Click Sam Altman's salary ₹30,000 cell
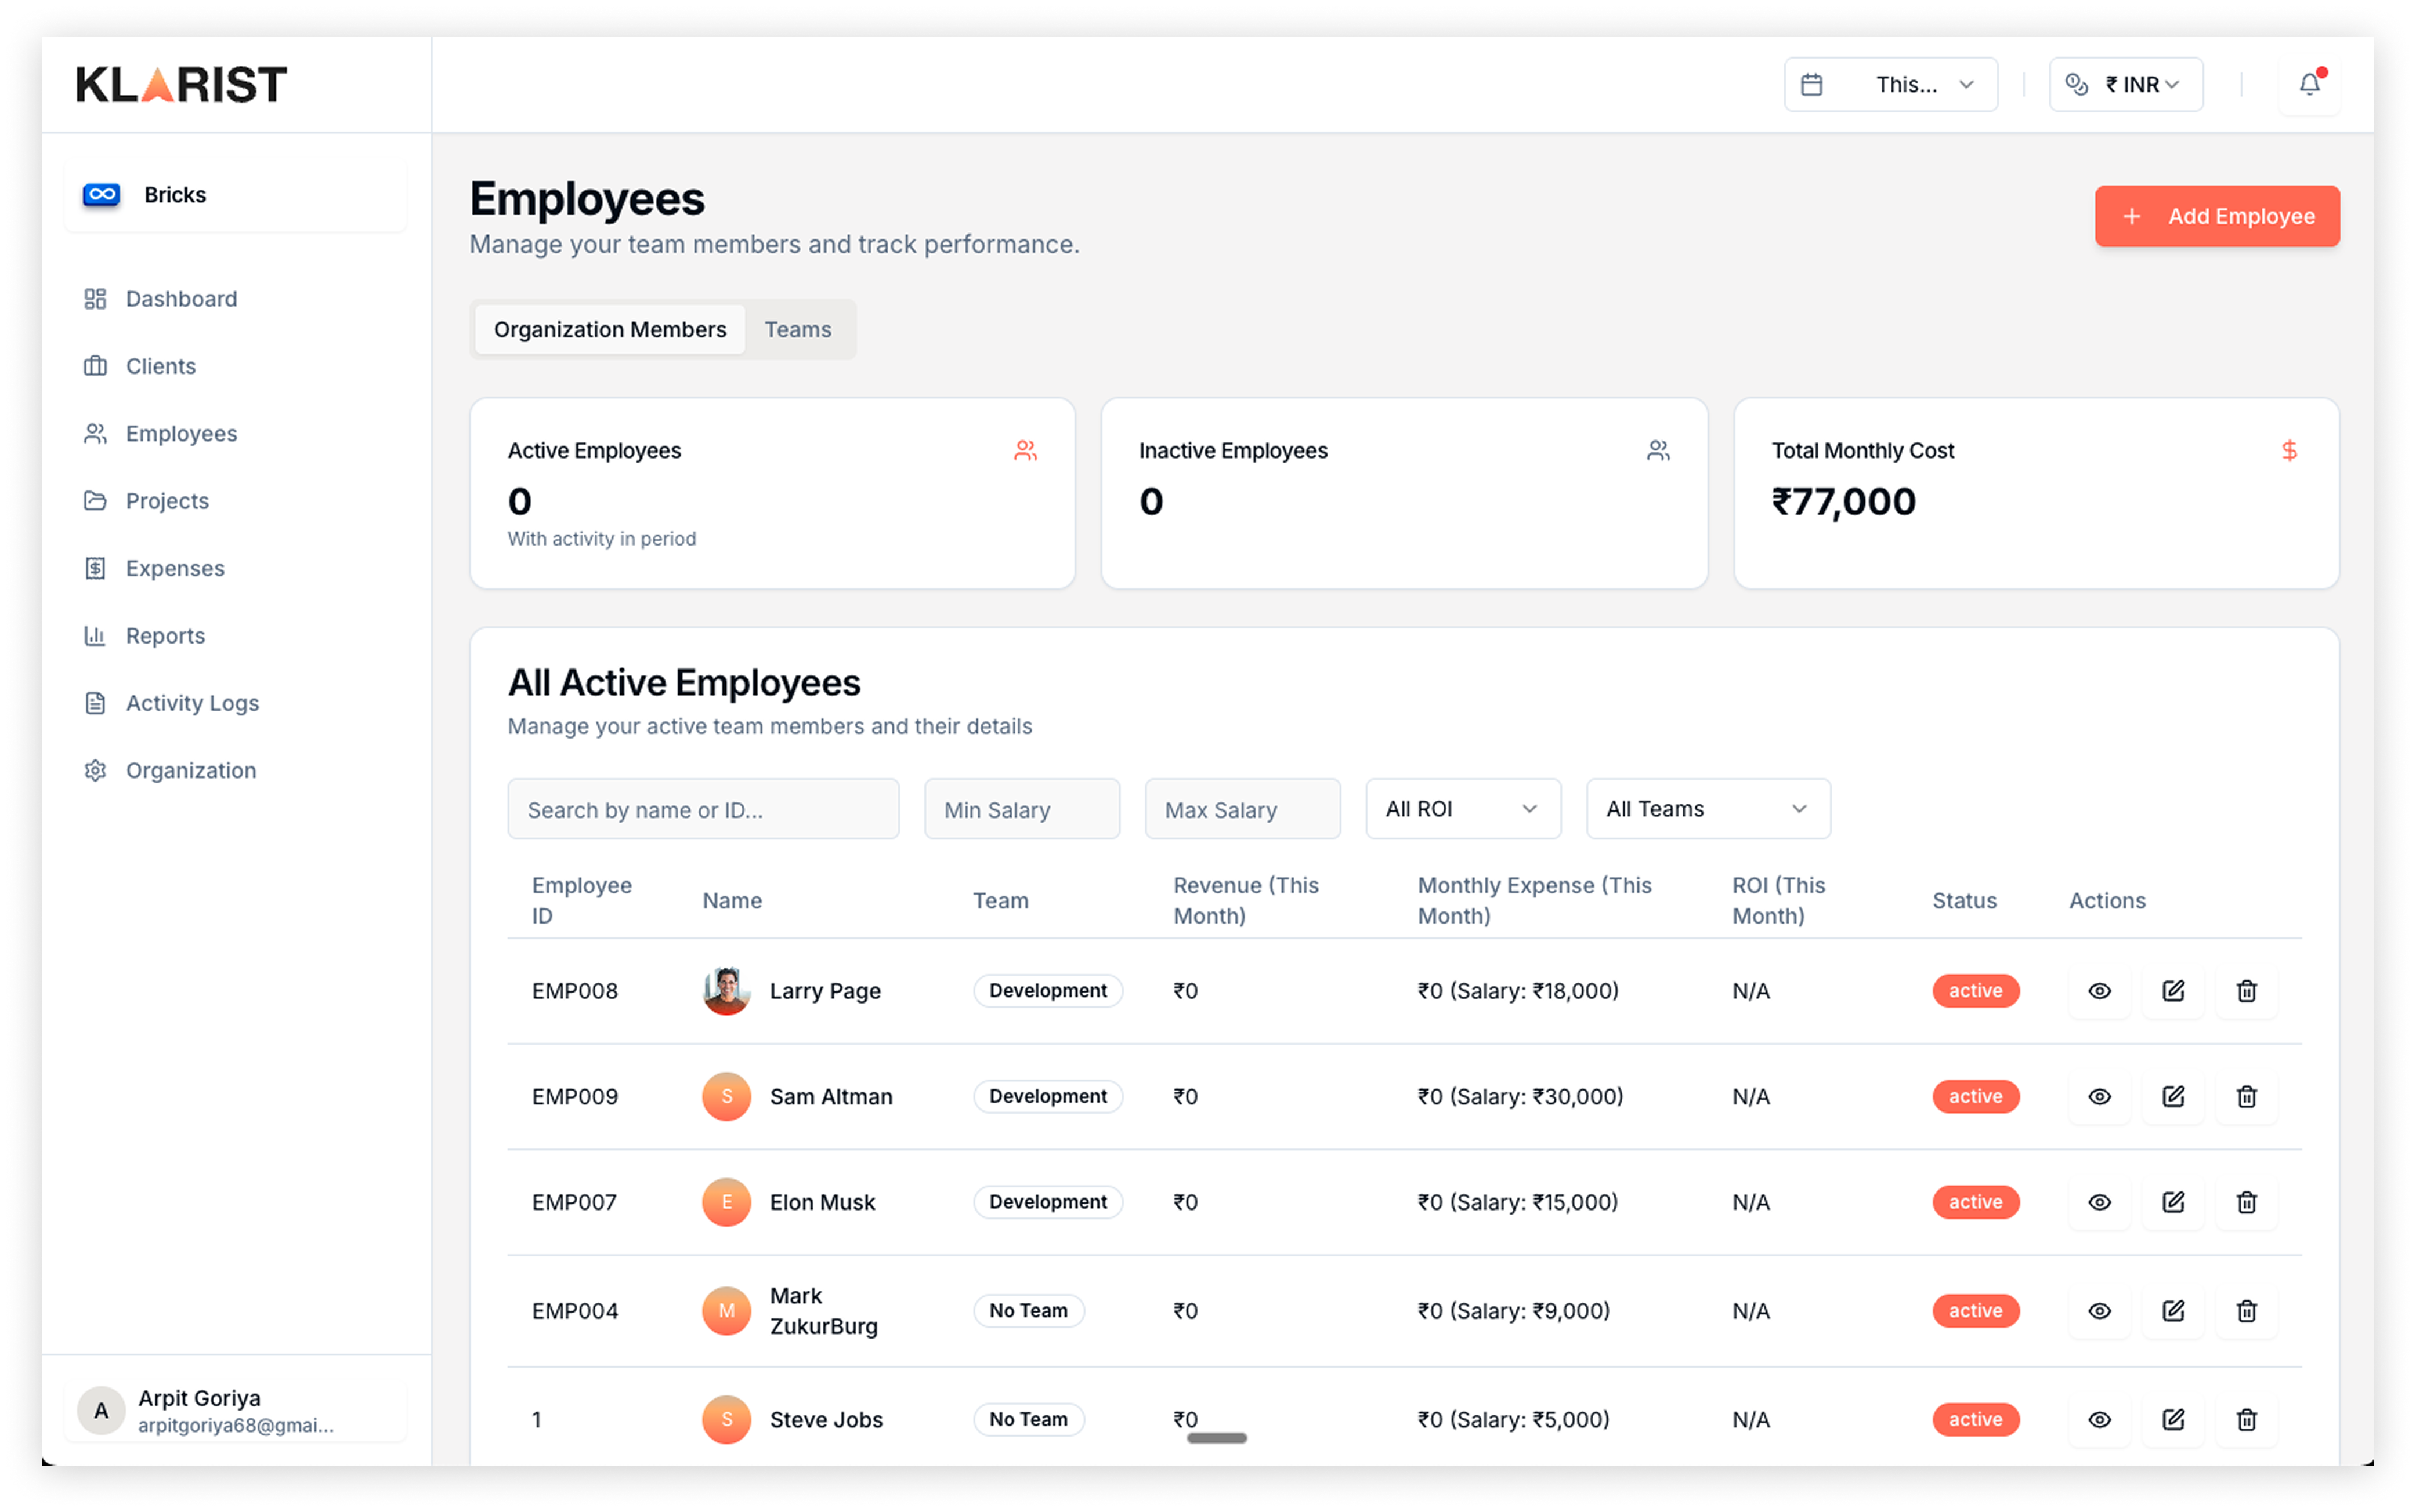This screenshot has width=2416, height=1512. pyautogui.click(x=1520, y=1097)
